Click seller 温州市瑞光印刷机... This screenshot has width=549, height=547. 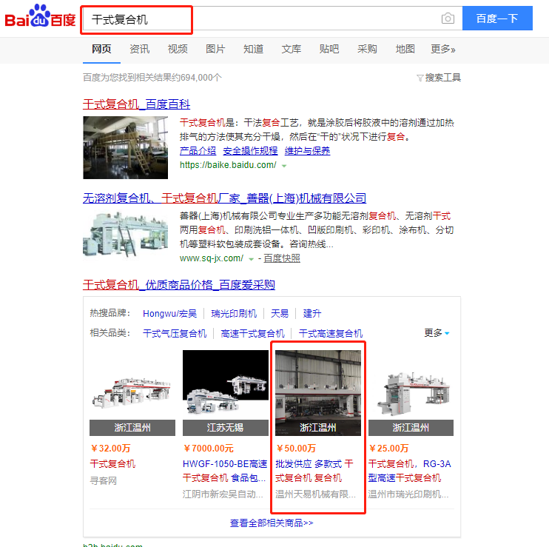point(408,494)
